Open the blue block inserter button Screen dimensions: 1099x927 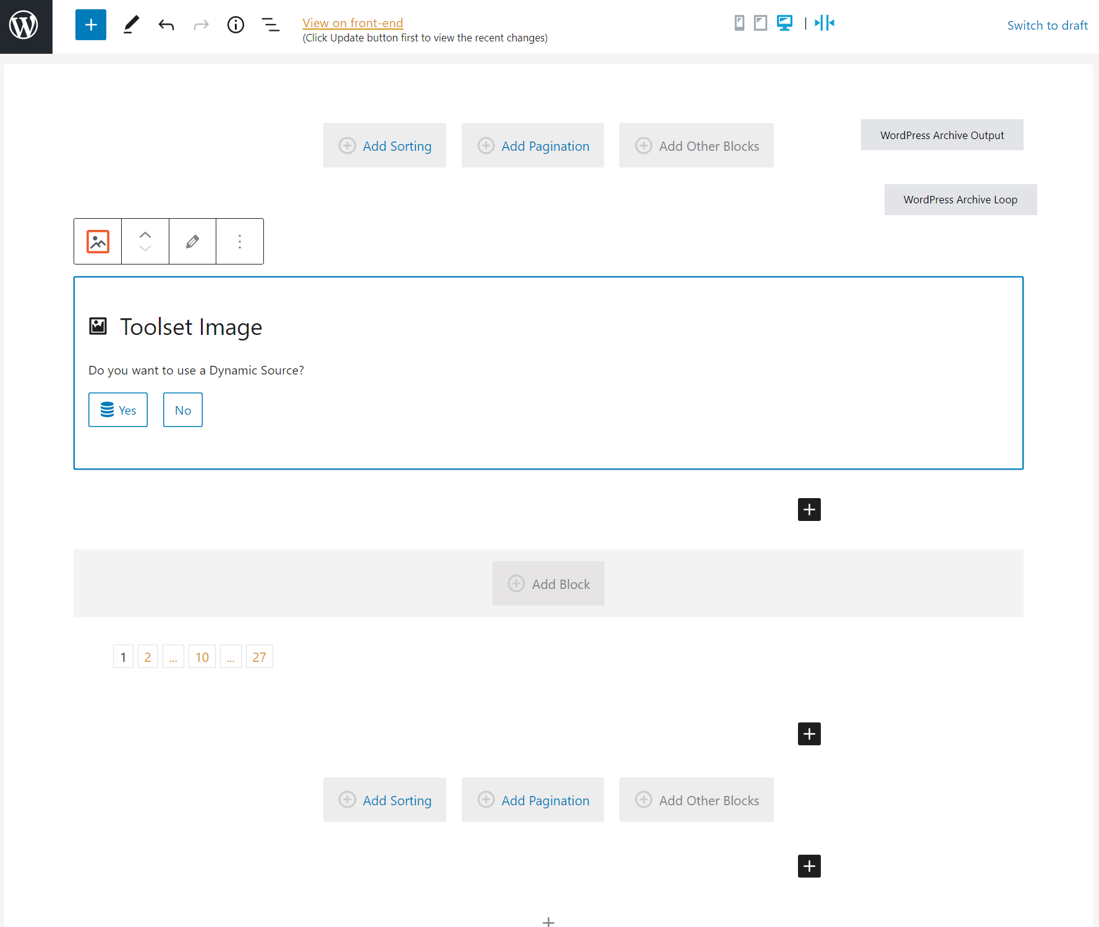91,25
